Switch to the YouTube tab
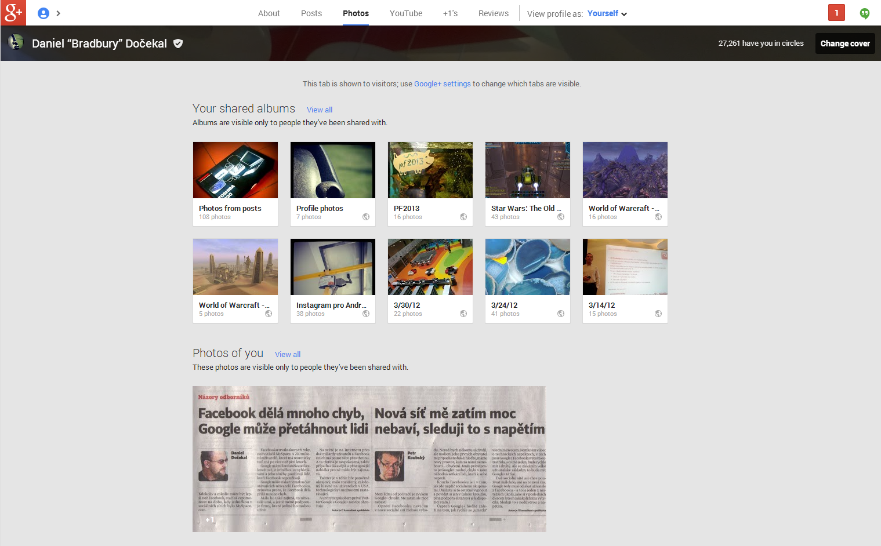This screenshot has width=881, height=546. (405, 13)
